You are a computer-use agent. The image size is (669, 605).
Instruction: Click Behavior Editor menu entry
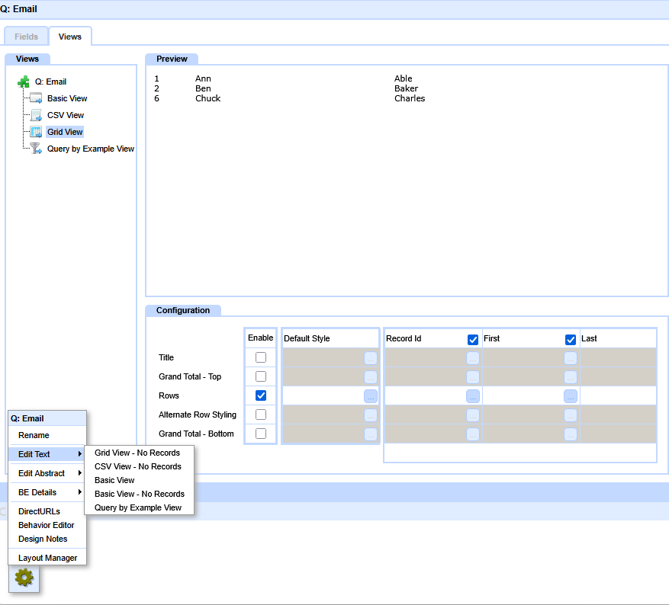tap(46, 525)
